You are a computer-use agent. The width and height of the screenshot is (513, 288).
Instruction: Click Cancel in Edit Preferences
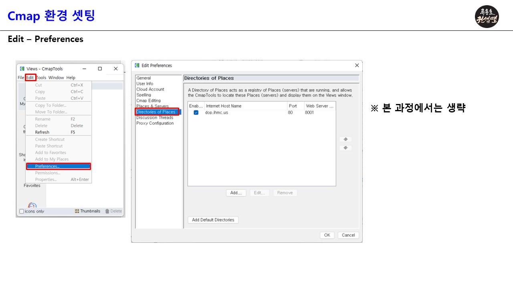point(348,235)
